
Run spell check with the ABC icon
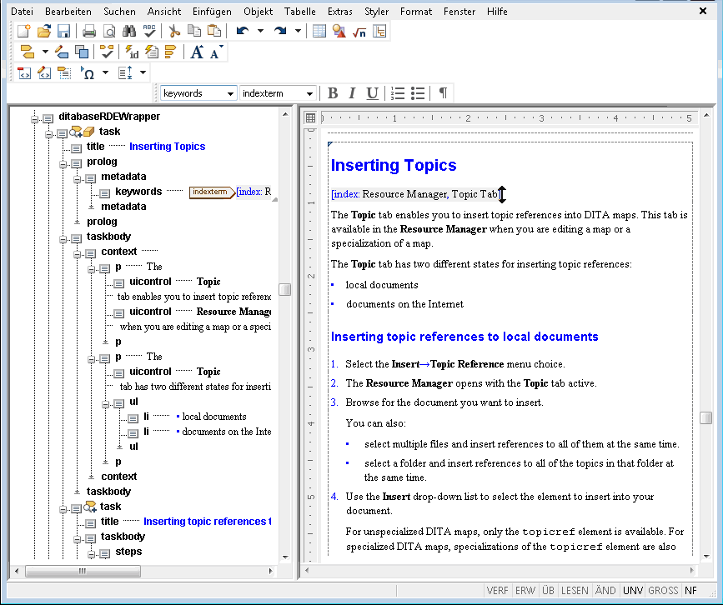149,32
